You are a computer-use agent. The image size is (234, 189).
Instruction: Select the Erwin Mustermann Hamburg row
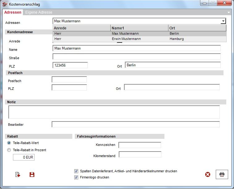tap(139, 39)
